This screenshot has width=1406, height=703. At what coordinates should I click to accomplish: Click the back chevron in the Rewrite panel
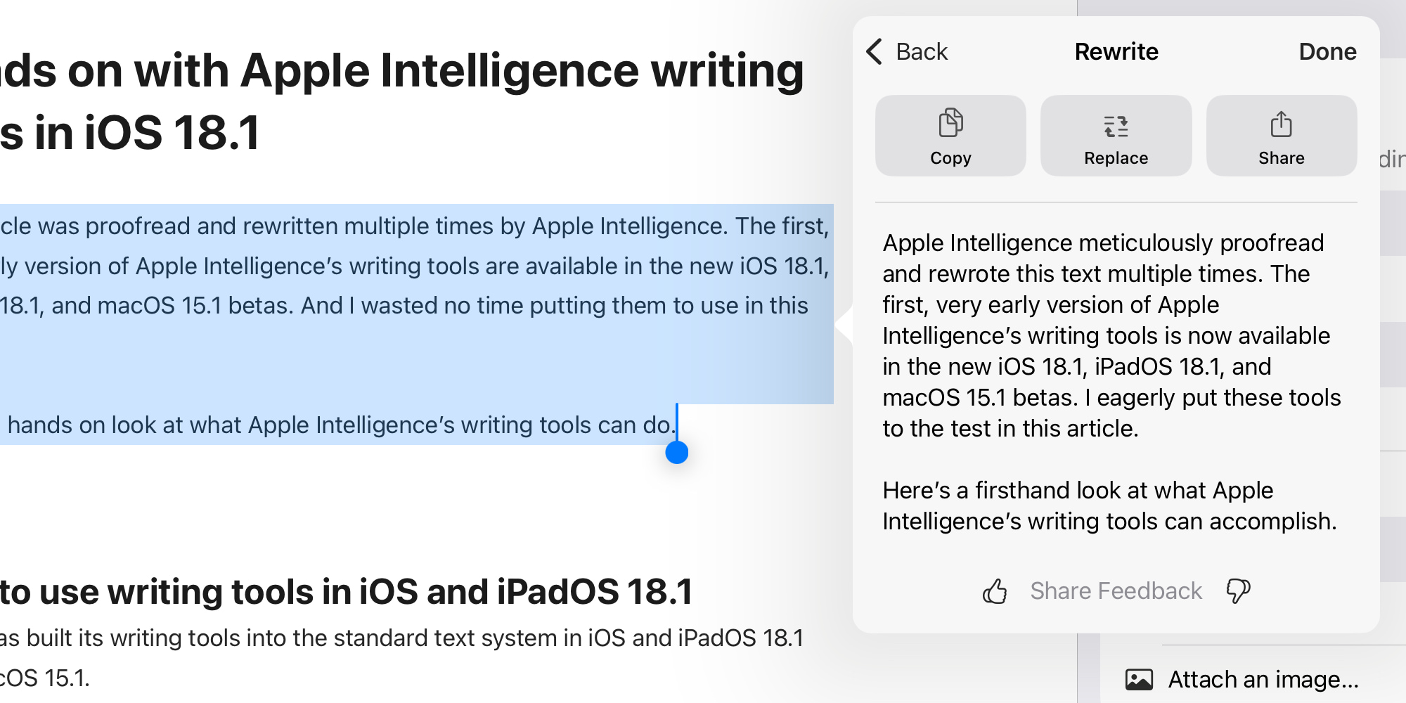pos(874,51)
